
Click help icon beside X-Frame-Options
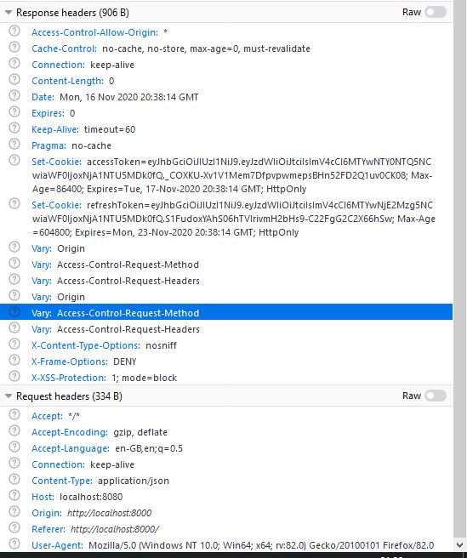pyautogui.click(x=14, y=360)
